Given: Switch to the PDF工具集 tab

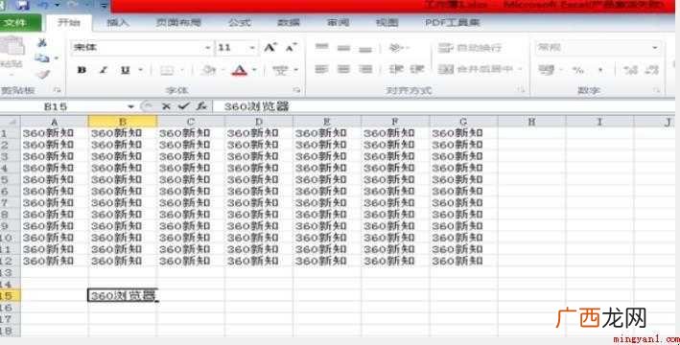Looking at the screenshot, I should coord(452,23).
